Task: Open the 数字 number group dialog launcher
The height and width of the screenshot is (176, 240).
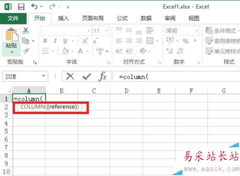Action: click(x=199, y=63)
